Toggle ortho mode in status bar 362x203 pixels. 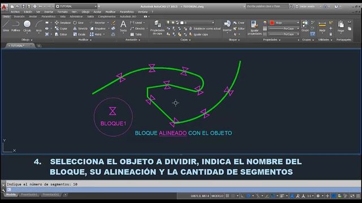243,196
